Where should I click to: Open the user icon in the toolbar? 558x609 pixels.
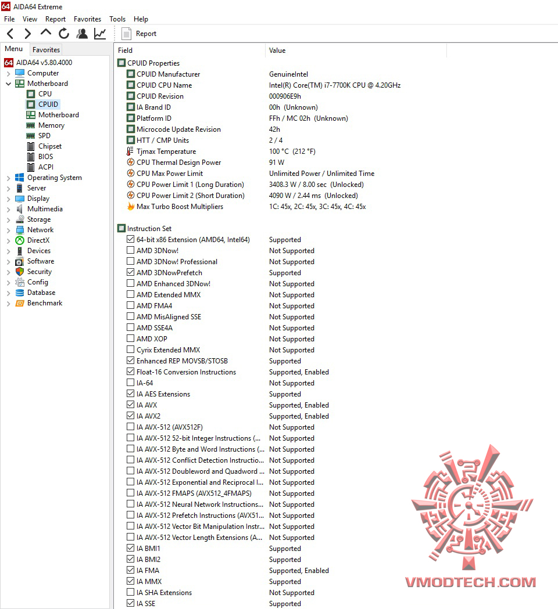point(81,34)
